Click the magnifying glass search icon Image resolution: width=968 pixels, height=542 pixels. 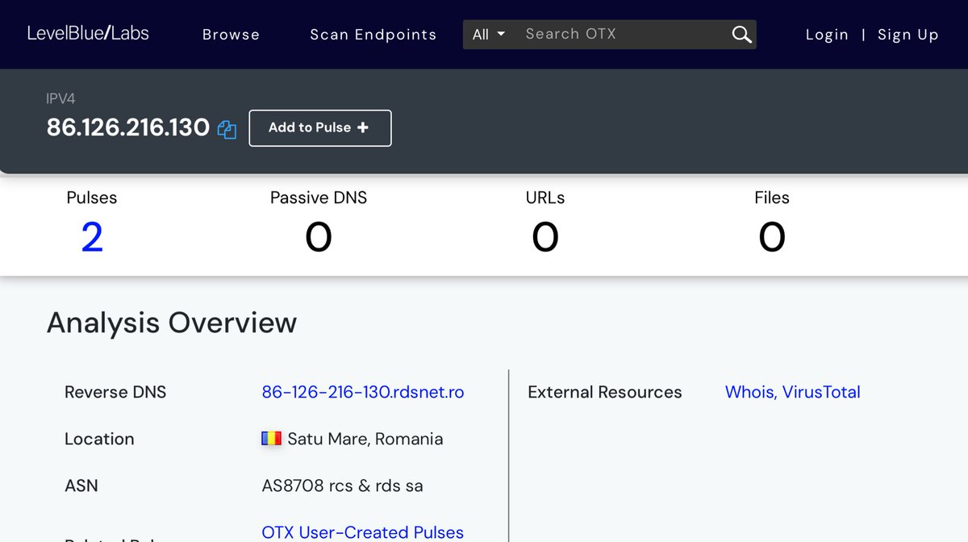pos(741,34)
